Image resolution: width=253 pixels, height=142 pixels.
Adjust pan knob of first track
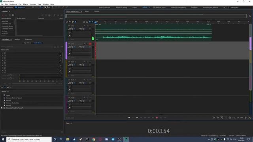(83, 29)
